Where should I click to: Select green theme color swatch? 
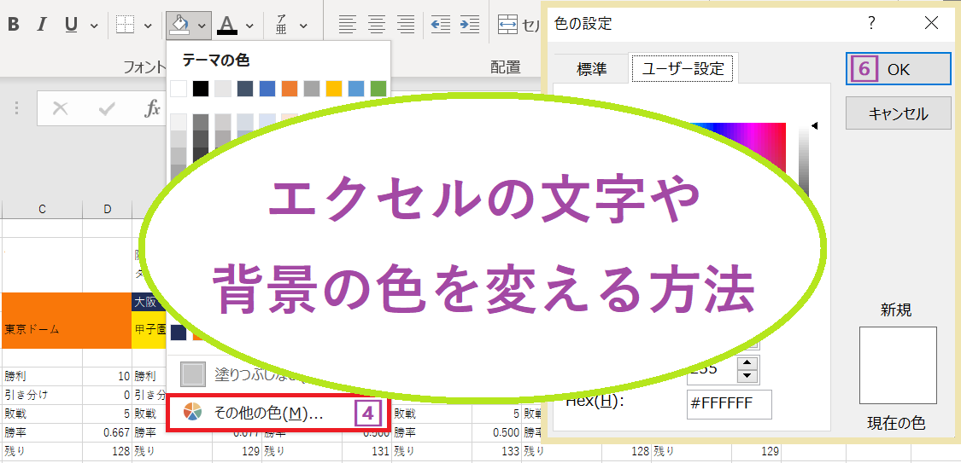click(378, 89)
